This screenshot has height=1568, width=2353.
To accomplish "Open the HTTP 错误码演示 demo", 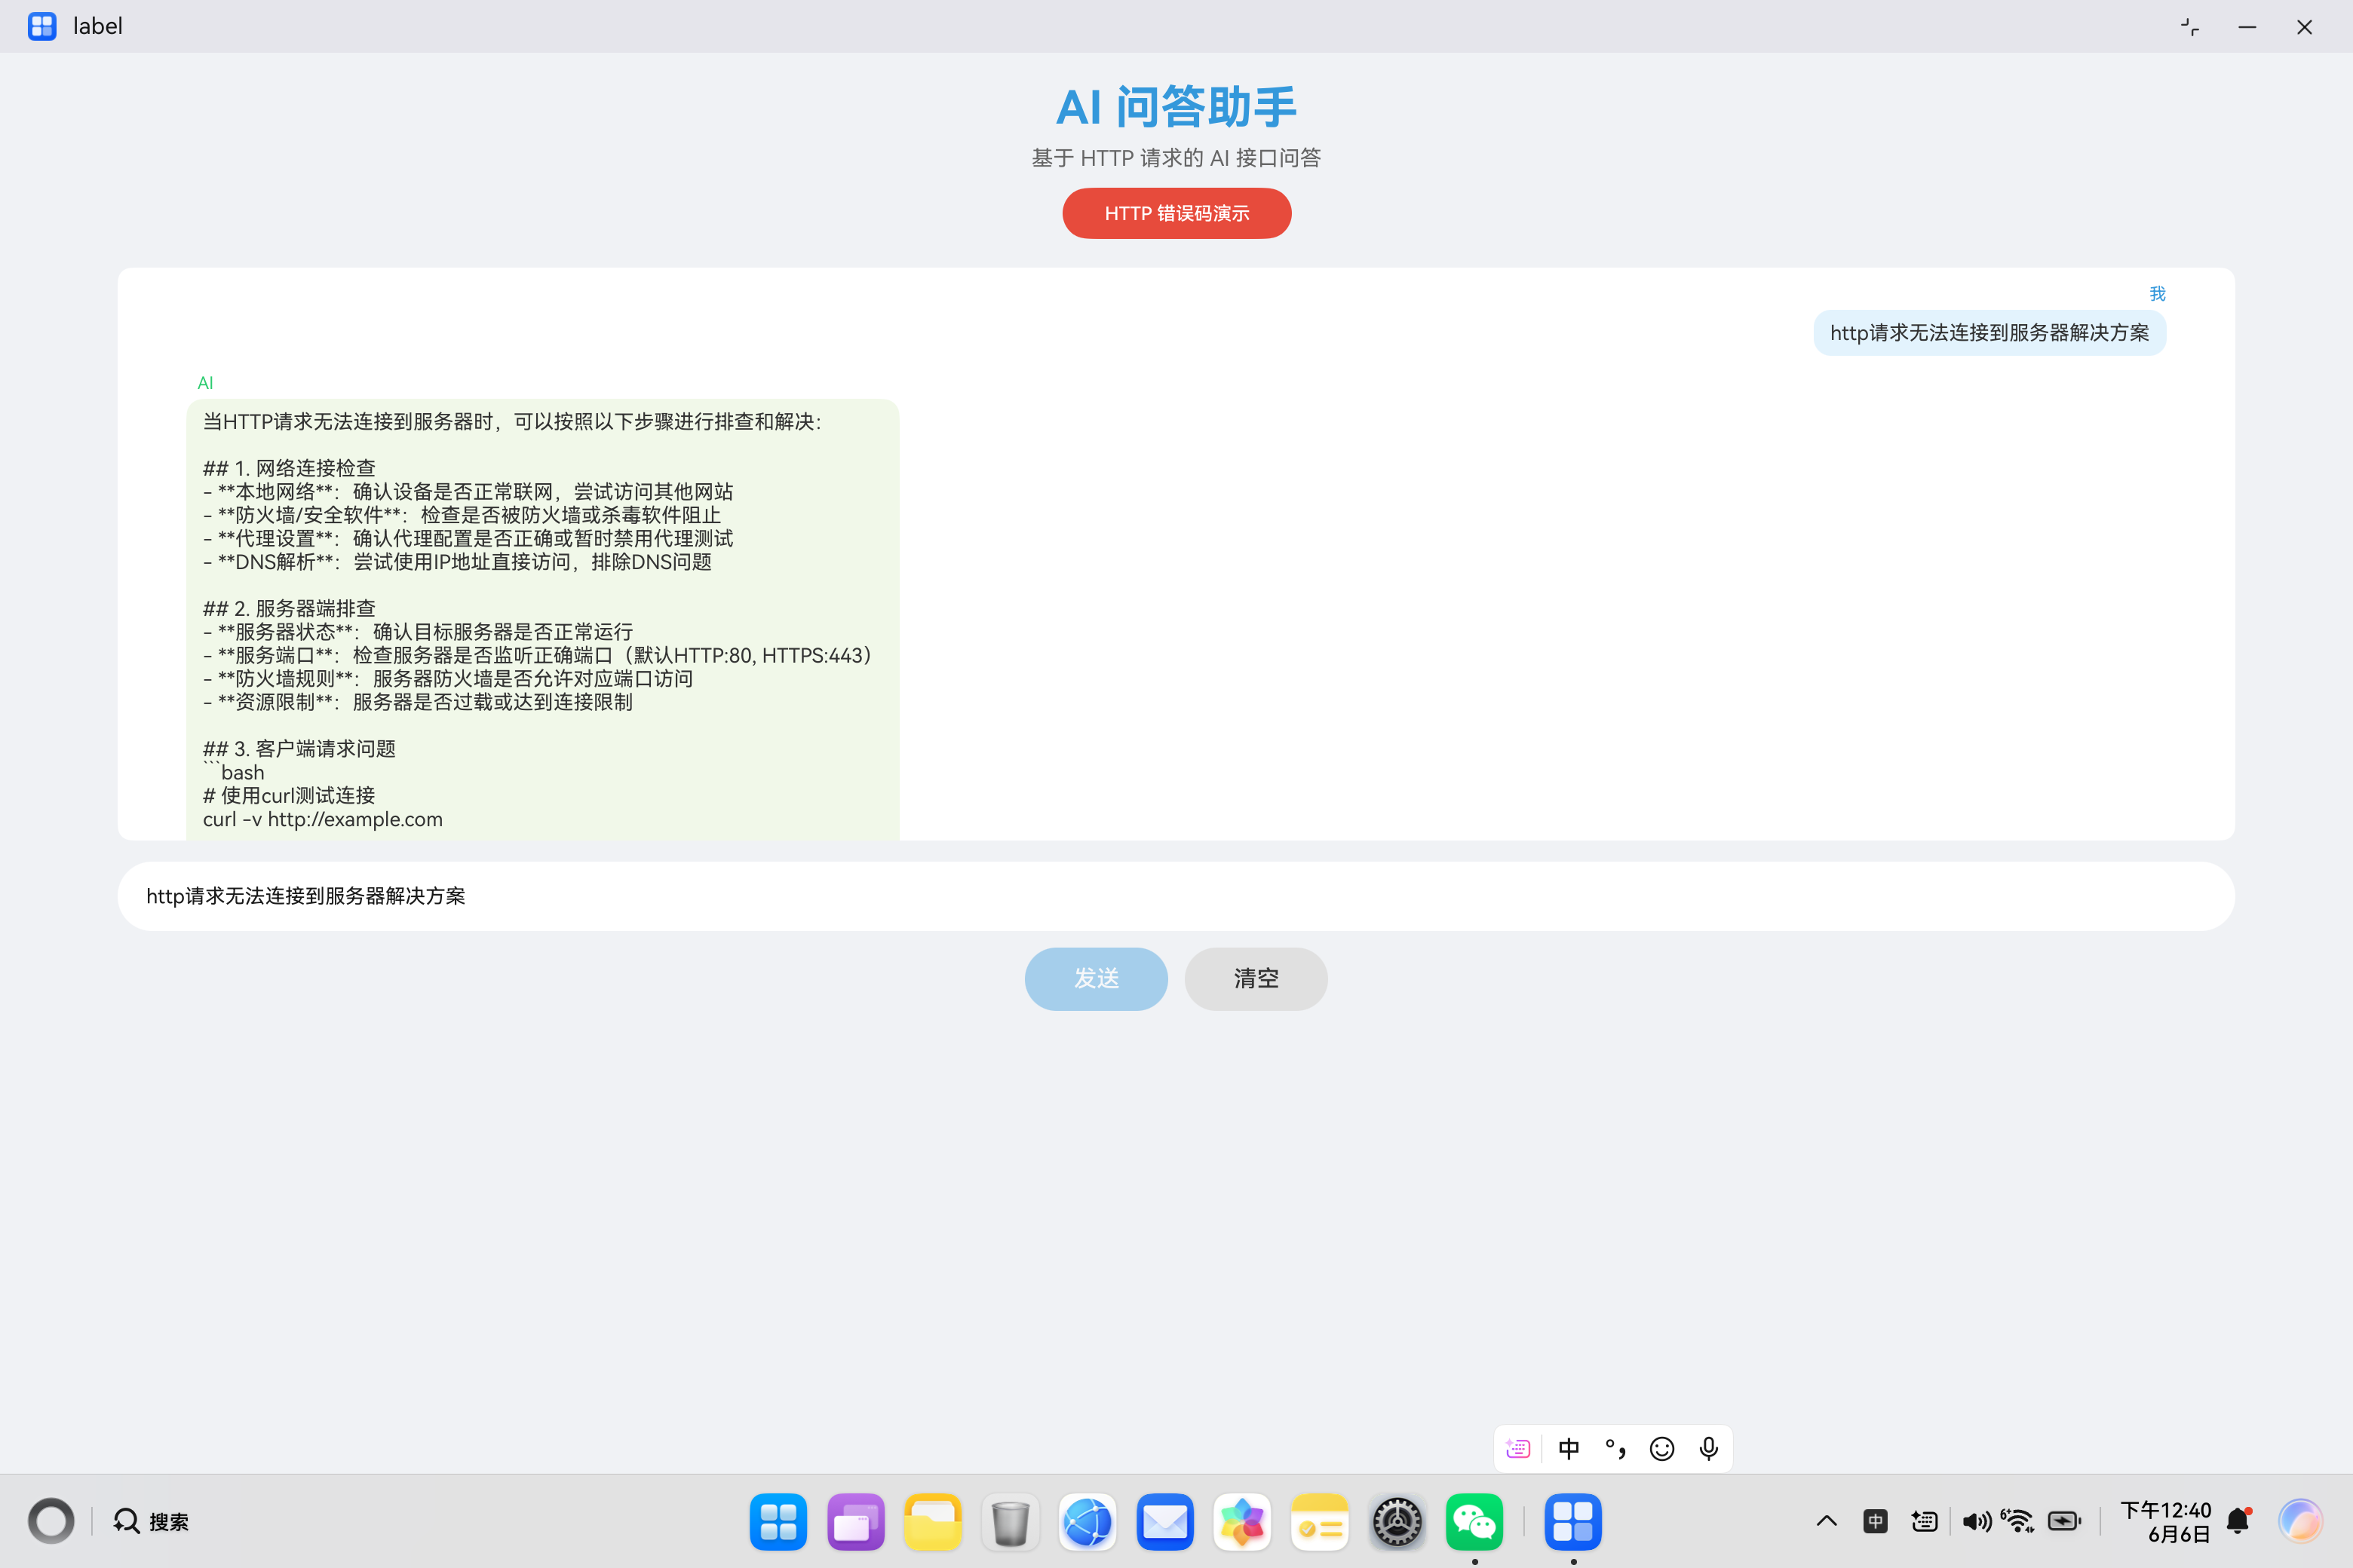I will point(1176,213).
